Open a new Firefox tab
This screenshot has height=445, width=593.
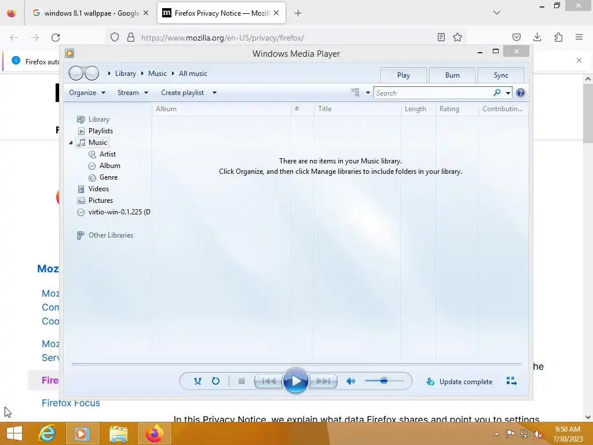click(298, 13)
